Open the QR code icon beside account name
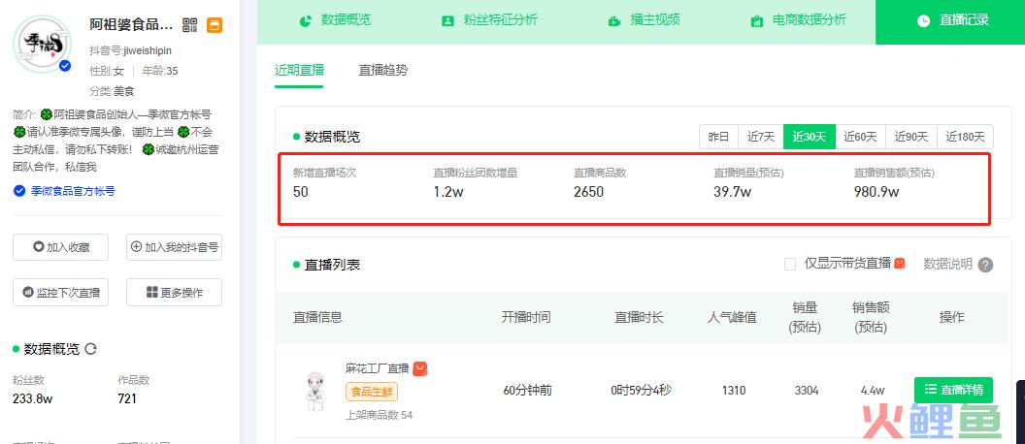The width and height of the screenshot is (1025, 444). point(189,25)
